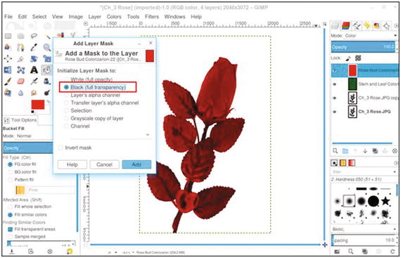401x258 pixels.
Task: Click the red foreground color swatch
Action: tap(38, 105)
